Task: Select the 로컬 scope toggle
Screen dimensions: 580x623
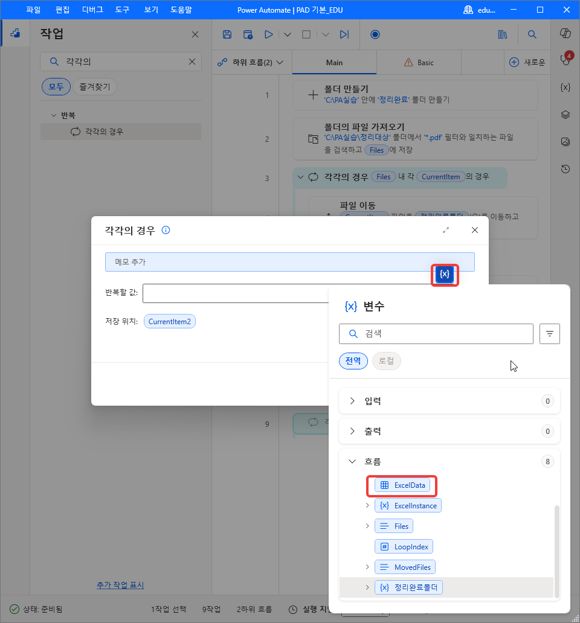Action: tap(387, 361)
